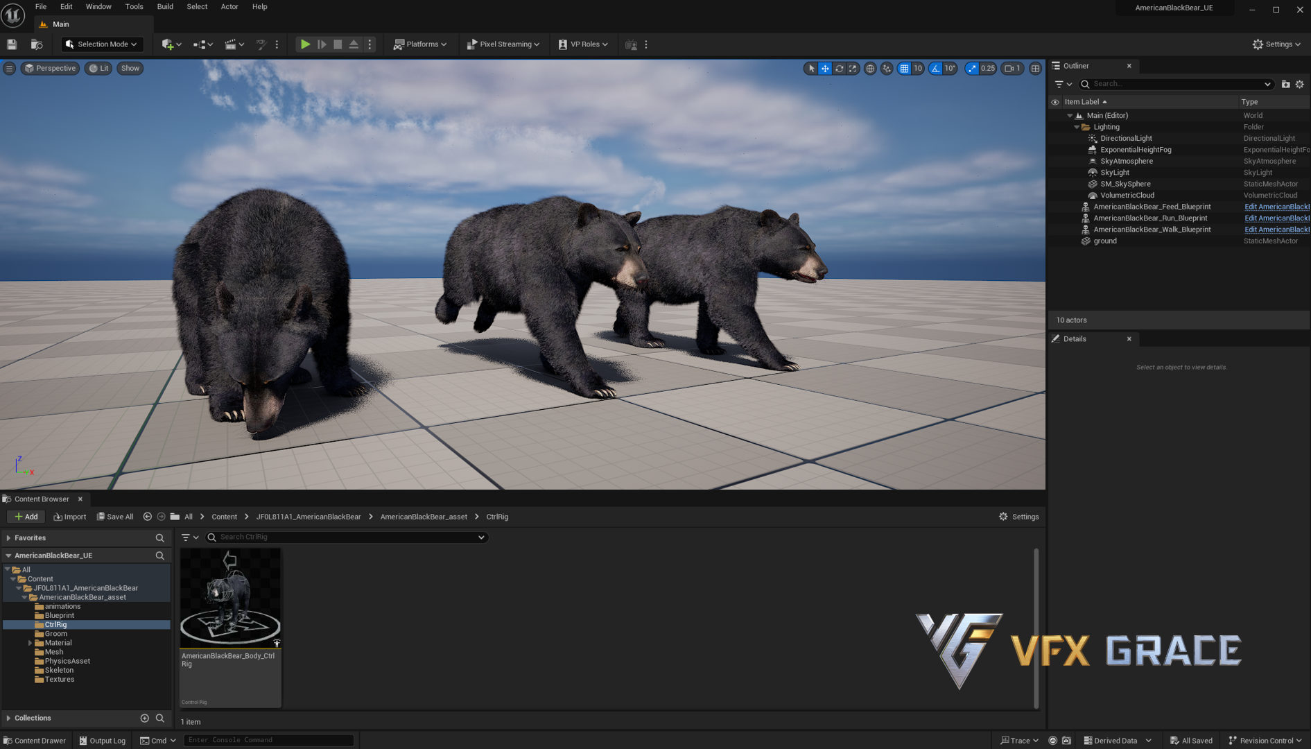This screenshot has width=1311, height=749.
Task: Expand the Material folder in content tree
Action: point(30,643)
